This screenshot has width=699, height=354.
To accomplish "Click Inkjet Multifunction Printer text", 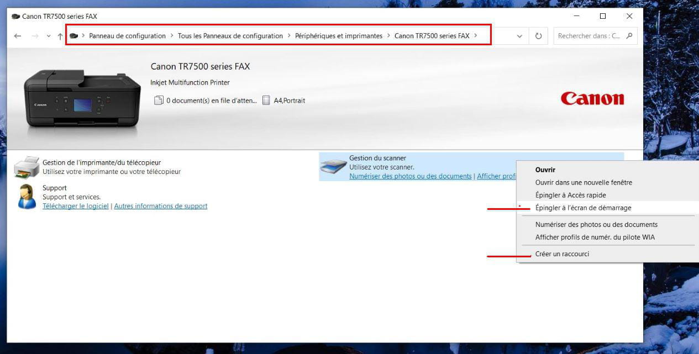I will [x=190, y=82].
